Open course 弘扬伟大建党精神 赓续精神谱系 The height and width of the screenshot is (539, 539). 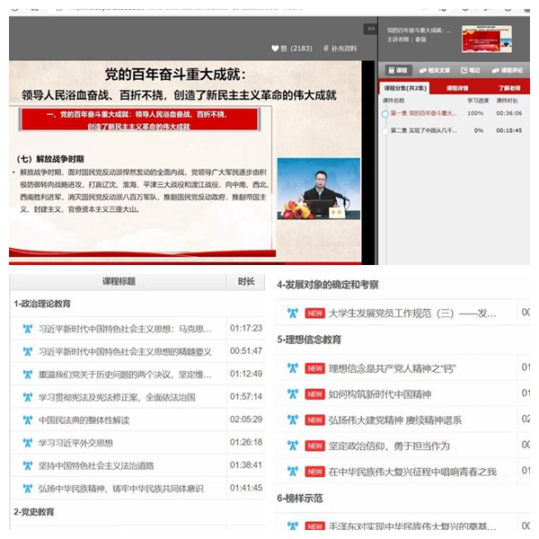pyautogui.click(x=395, y=420)
